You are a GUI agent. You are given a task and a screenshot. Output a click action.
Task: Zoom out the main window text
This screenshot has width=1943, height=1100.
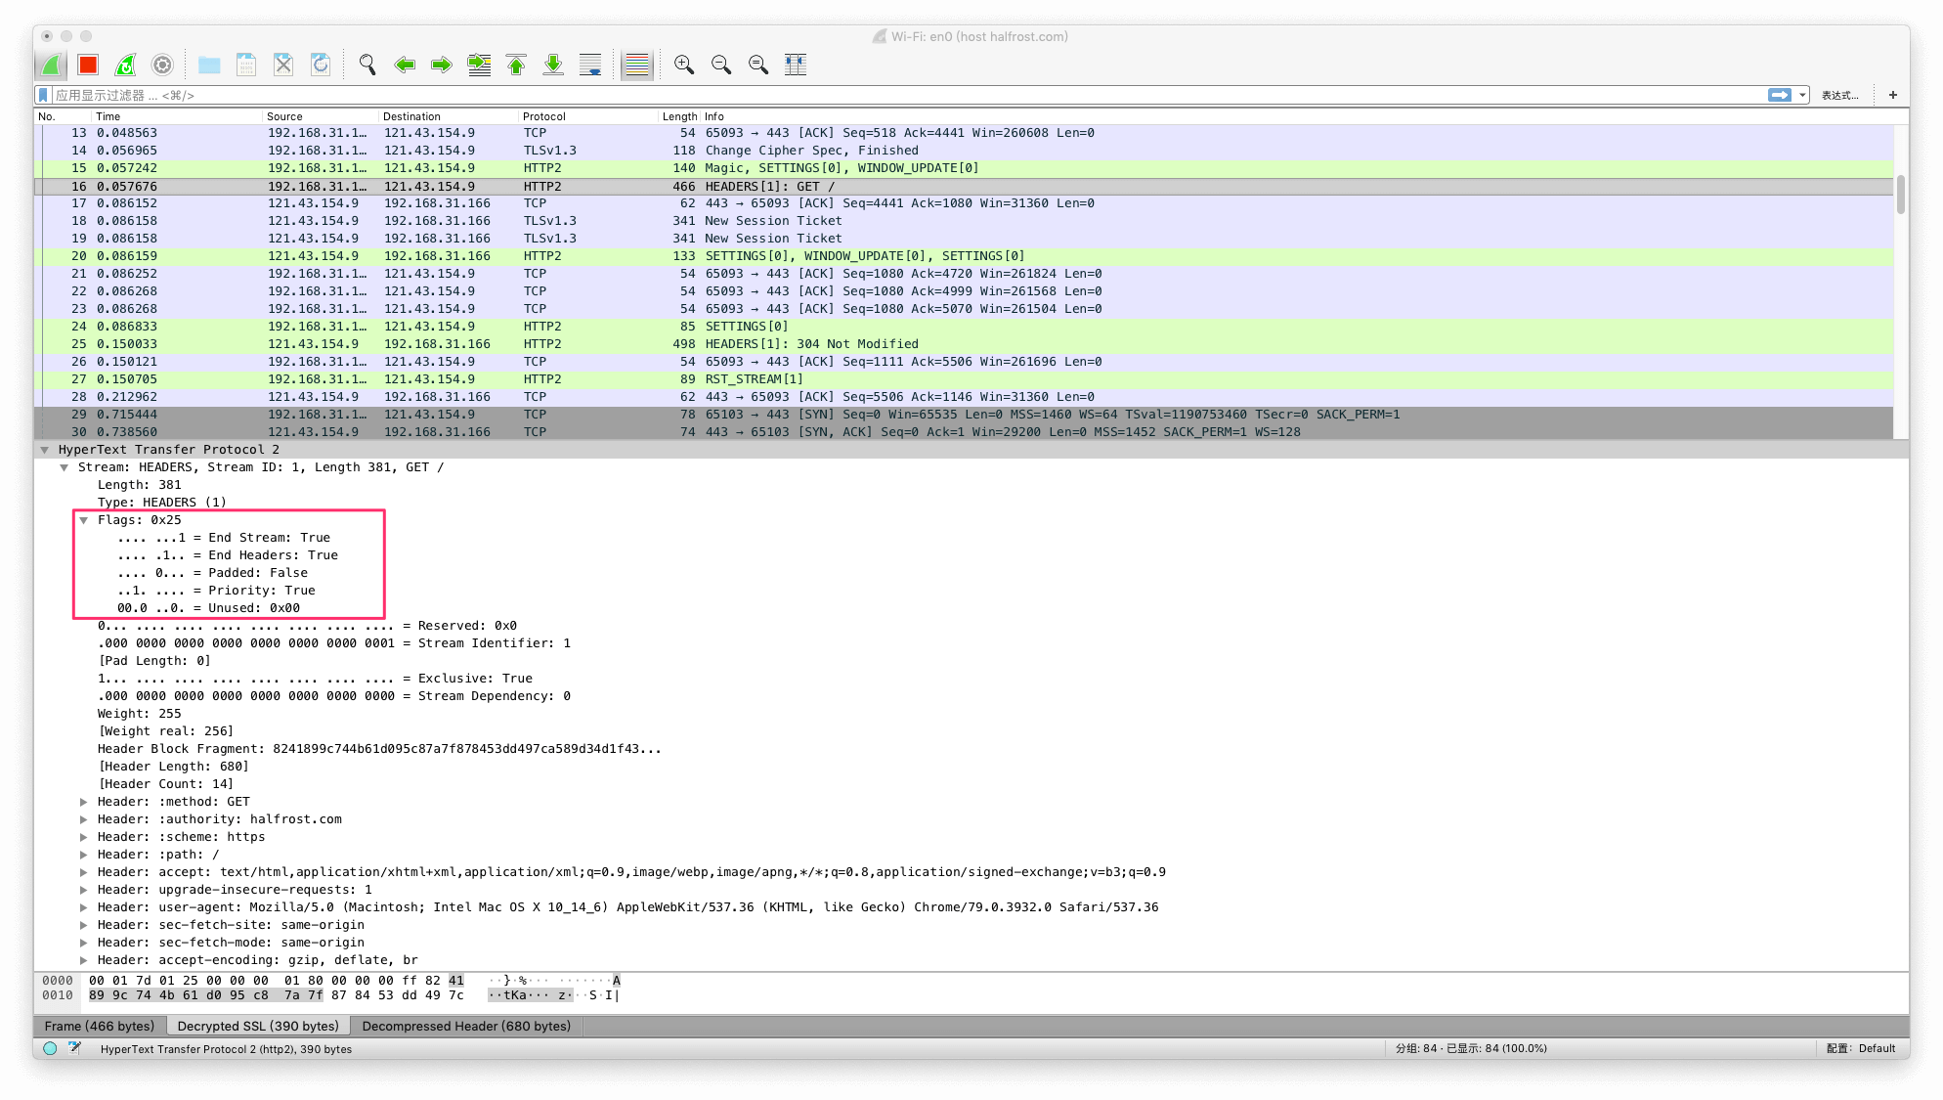(721, 65)
